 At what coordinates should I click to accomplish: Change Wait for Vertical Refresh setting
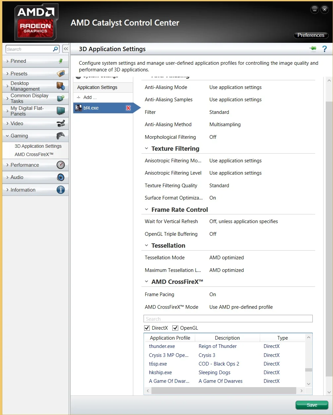(244, 221)
